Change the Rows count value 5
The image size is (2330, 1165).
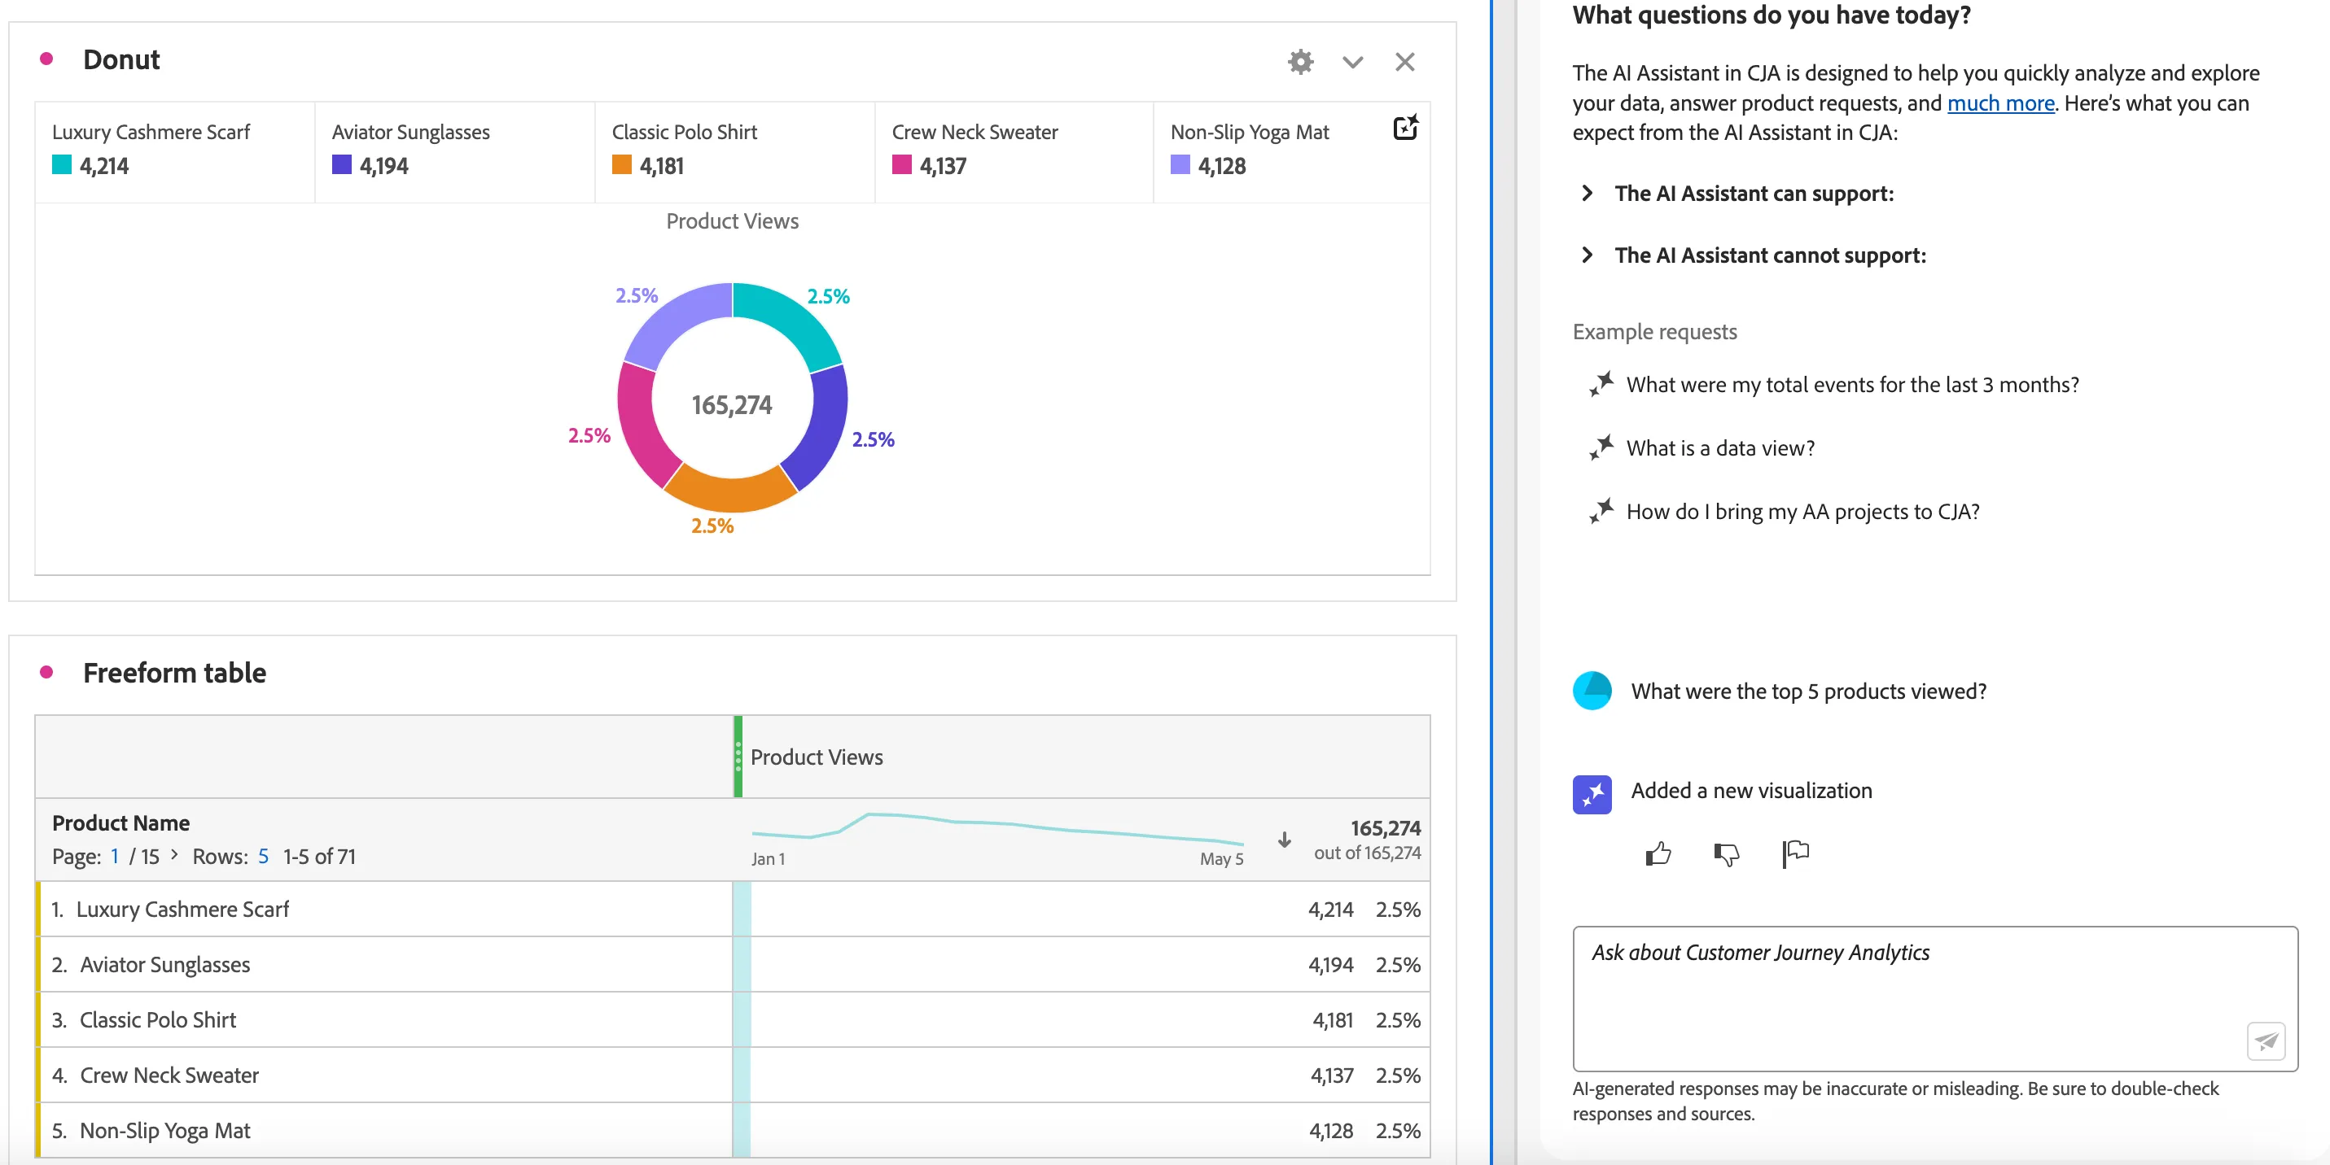(x=263, y=856)
